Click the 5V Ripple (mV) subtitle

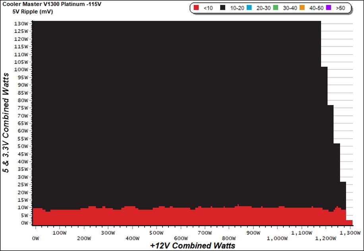pyautogui.click(x=33, y=11)
